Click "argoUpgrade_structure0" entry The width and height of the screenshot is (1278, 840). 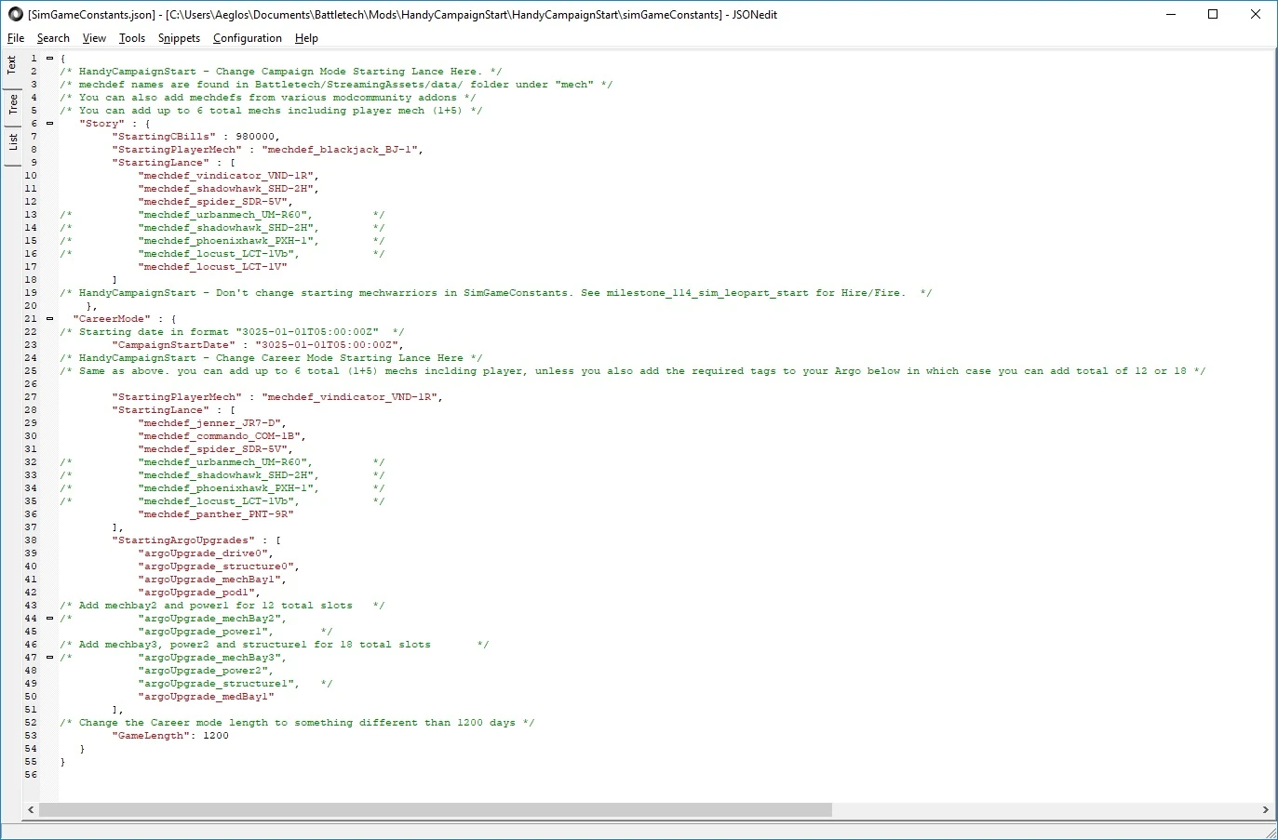(x=216, y=566)
